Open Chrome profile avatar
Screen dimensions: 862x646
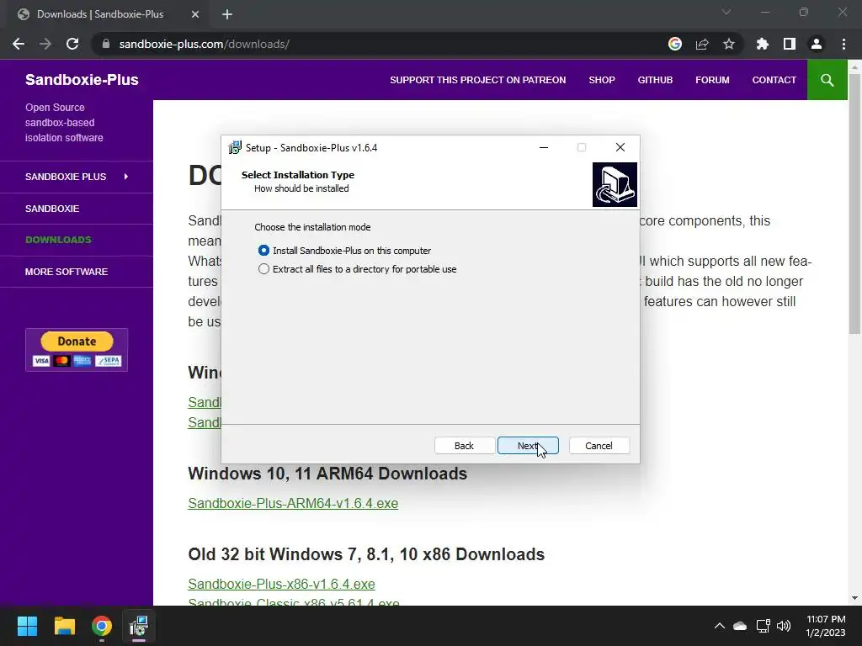(817, 44)
